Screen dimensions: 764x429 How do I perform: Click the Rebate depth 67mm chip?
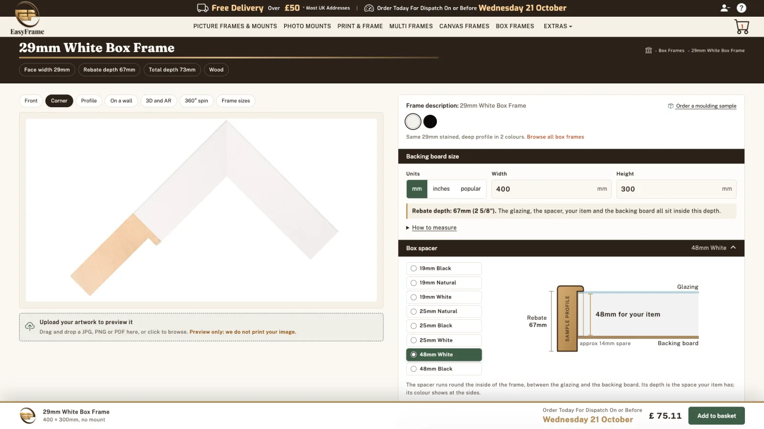pos(109,70)
